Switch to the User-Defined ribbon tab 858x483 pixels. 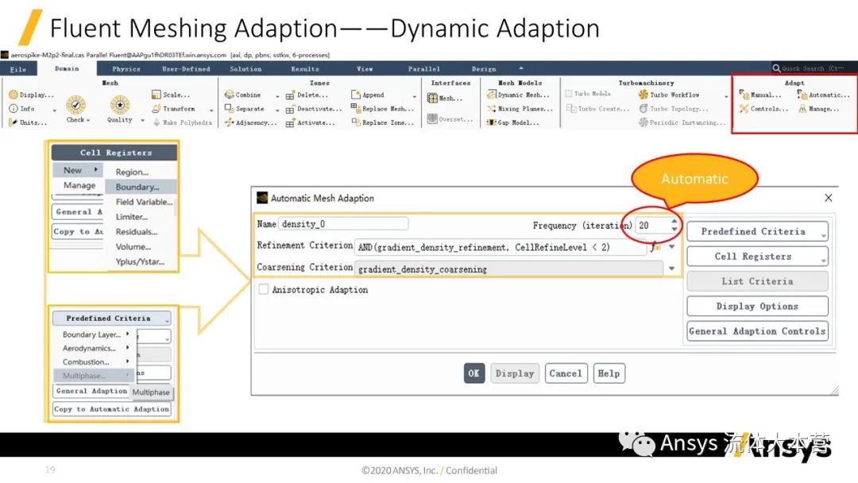186,69
